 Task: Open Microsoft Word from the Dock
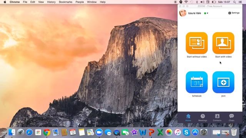[x=143, y=132]
